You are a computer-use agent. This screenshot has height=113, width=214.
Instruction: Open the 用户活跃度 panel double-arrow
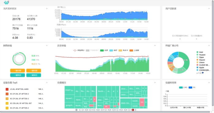209,9
